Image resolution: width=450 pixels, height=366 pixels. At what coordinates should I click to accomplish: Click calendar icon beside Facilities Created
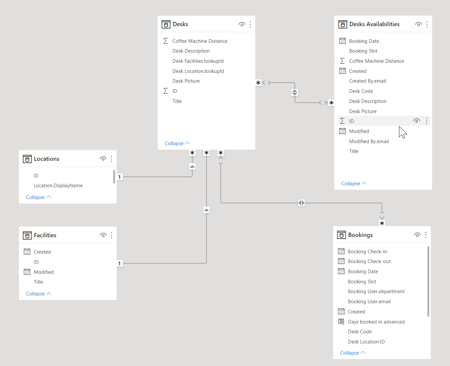coord(27,252)
